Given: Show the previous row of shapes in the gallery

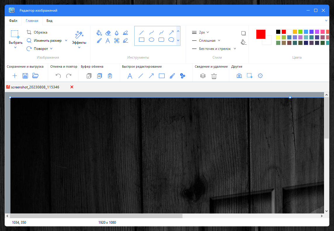Looking at the screenshot, I should click(178, 31).
